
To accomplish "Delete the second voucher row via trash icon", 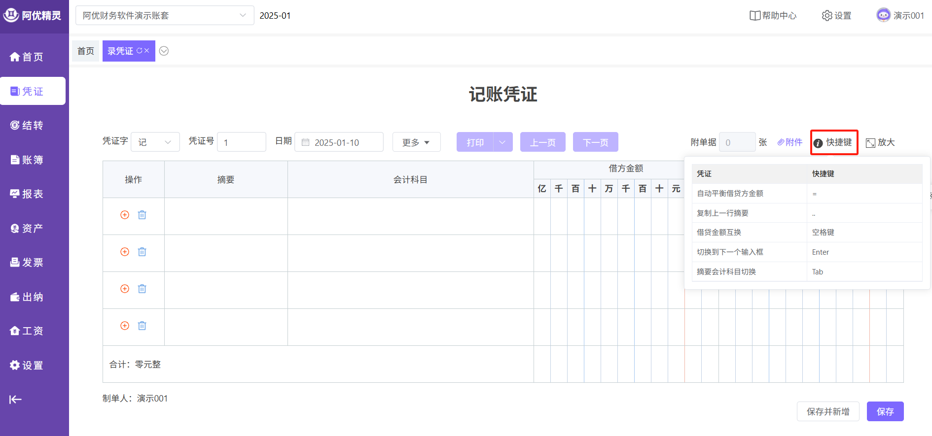I will 142,252.
